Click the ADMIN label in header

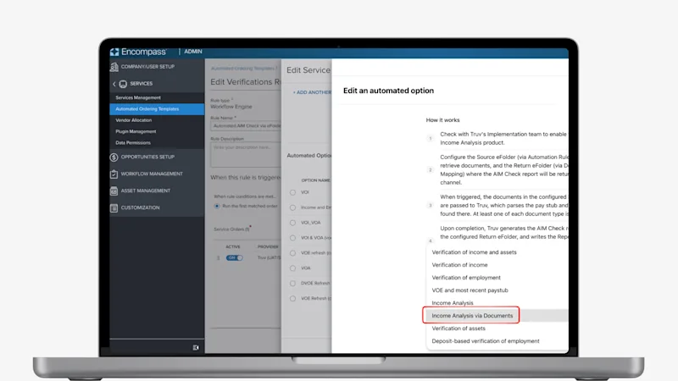coord(193,52)
